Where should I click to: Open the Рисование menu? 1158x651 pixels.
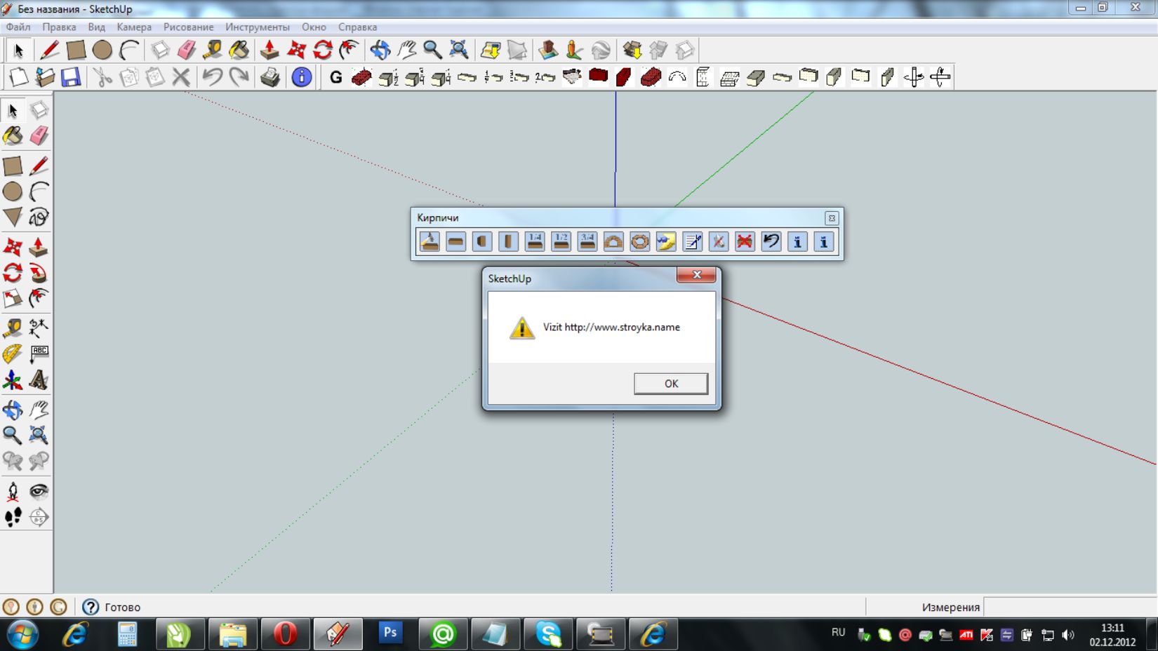(x=188, y=27)
